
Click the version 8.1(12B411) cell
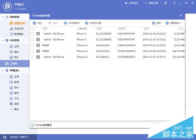click(x=103, y=57)
